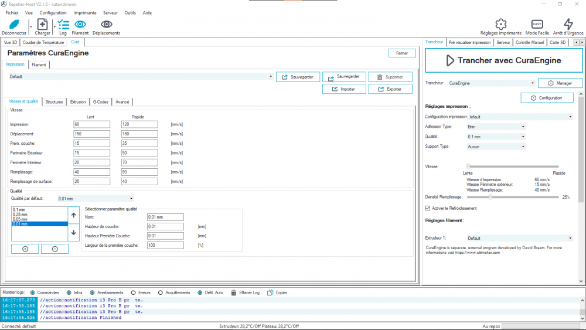This screenshot has height=330, width=586.
Task: Enable the Acquittements log filter
Action: (x=161, y=292)
